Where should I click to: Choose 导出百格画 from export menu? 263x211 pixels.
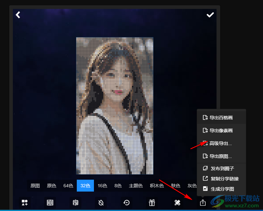221,117
